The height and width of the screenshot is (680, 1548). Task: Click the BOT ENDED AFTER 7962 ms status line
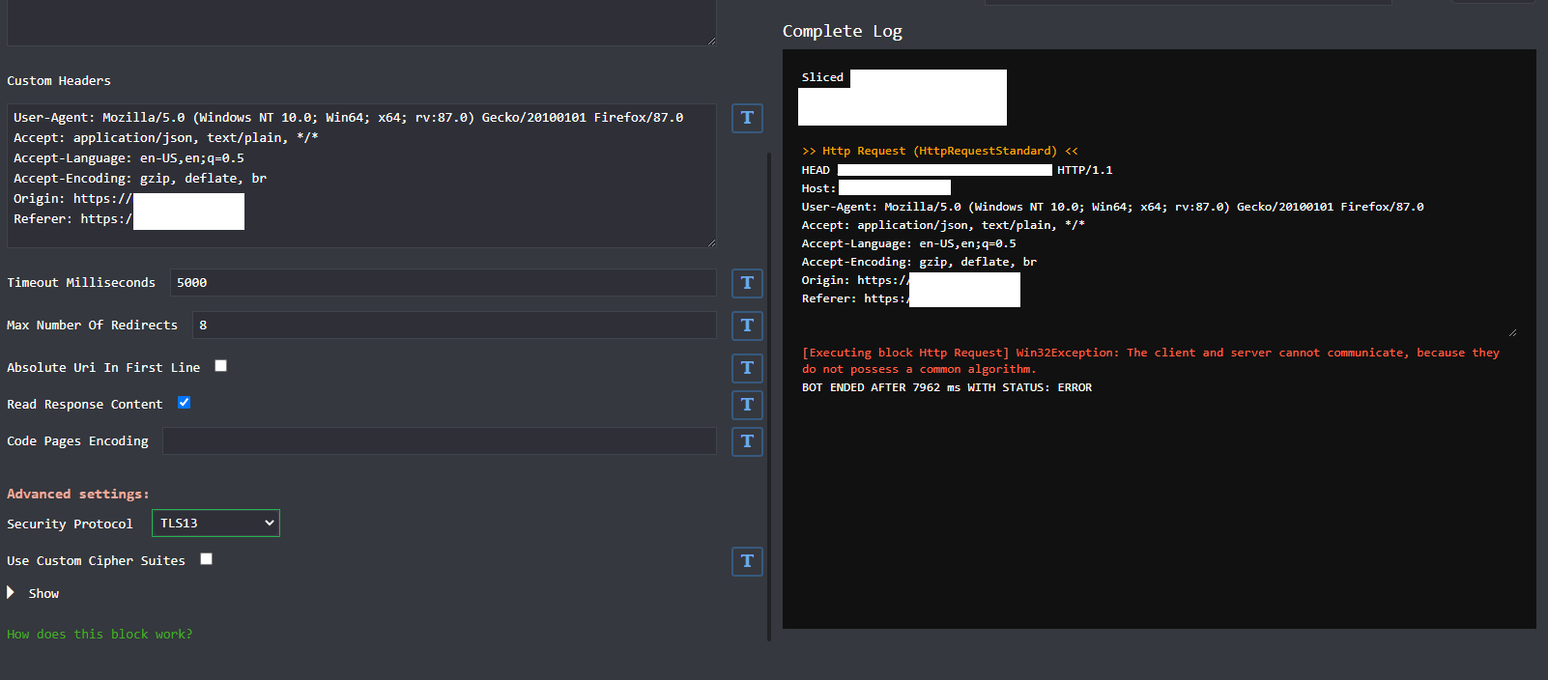tap(947, 387)
